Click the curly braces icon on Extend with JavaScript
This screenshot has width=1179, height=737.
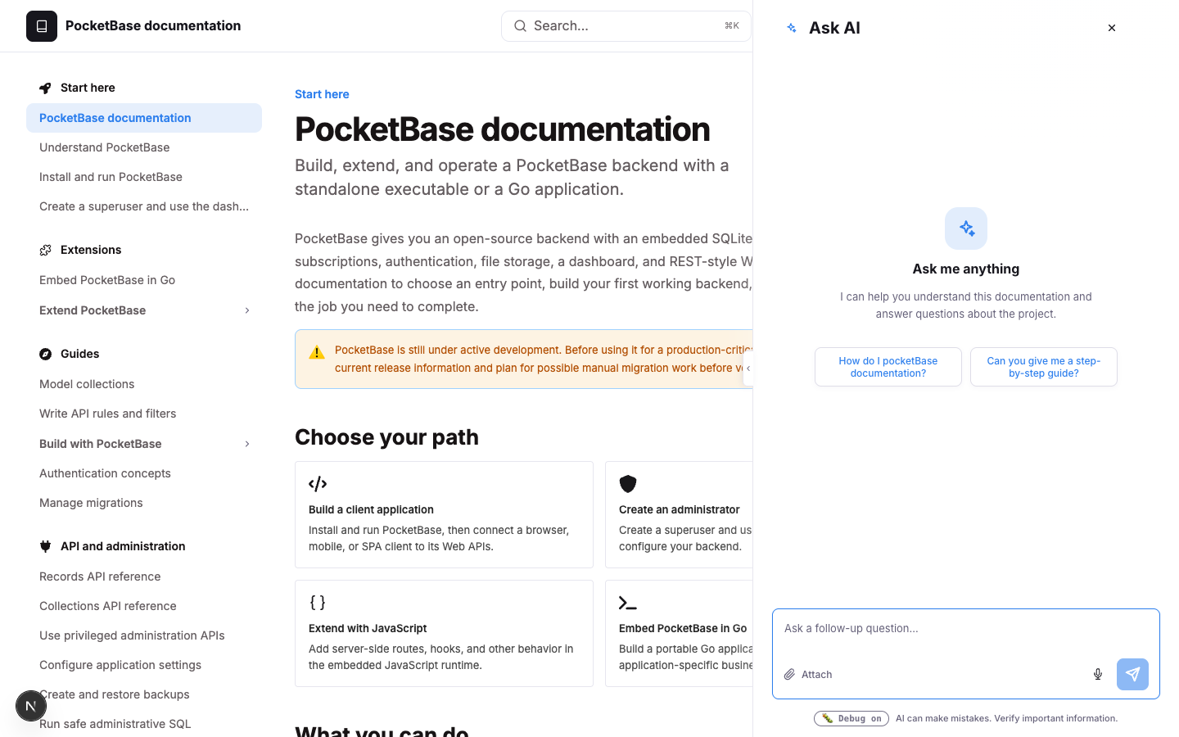tap(318, 603)
